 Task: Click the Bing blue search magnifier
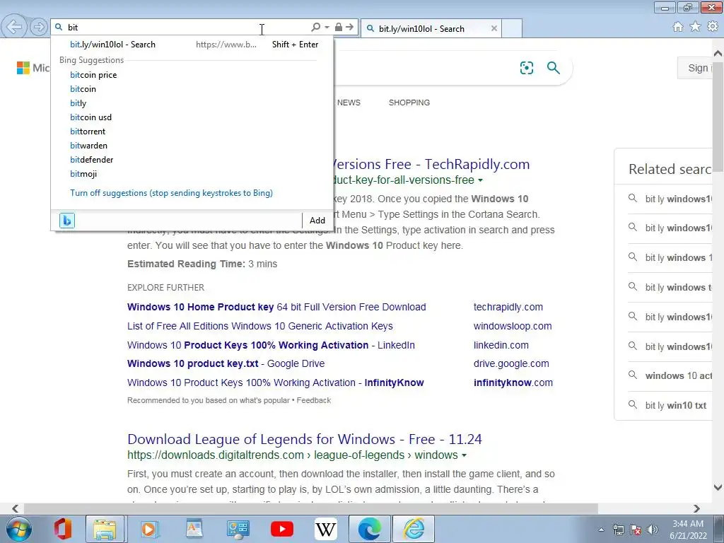(x=553, y=68)
